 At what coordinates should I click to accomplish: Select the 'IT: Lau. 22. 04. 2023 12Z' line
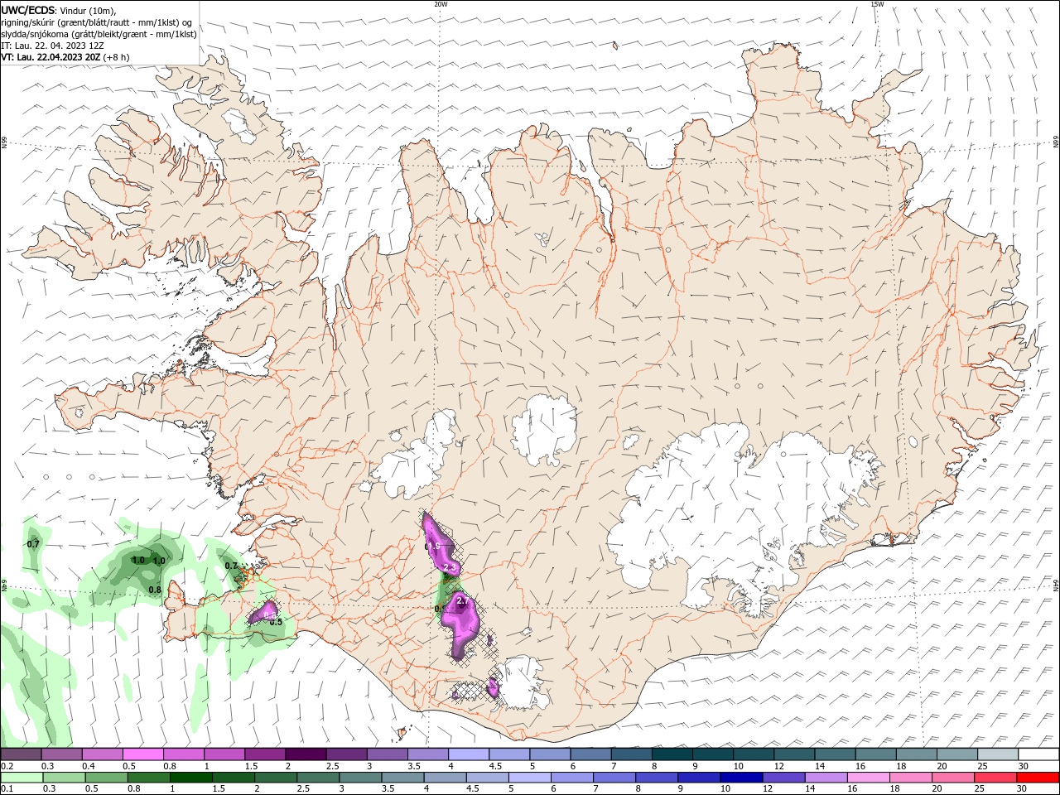tap(52, 46)
